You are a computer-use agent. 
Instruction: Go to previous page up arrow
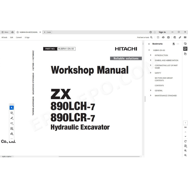coord(185,132)
